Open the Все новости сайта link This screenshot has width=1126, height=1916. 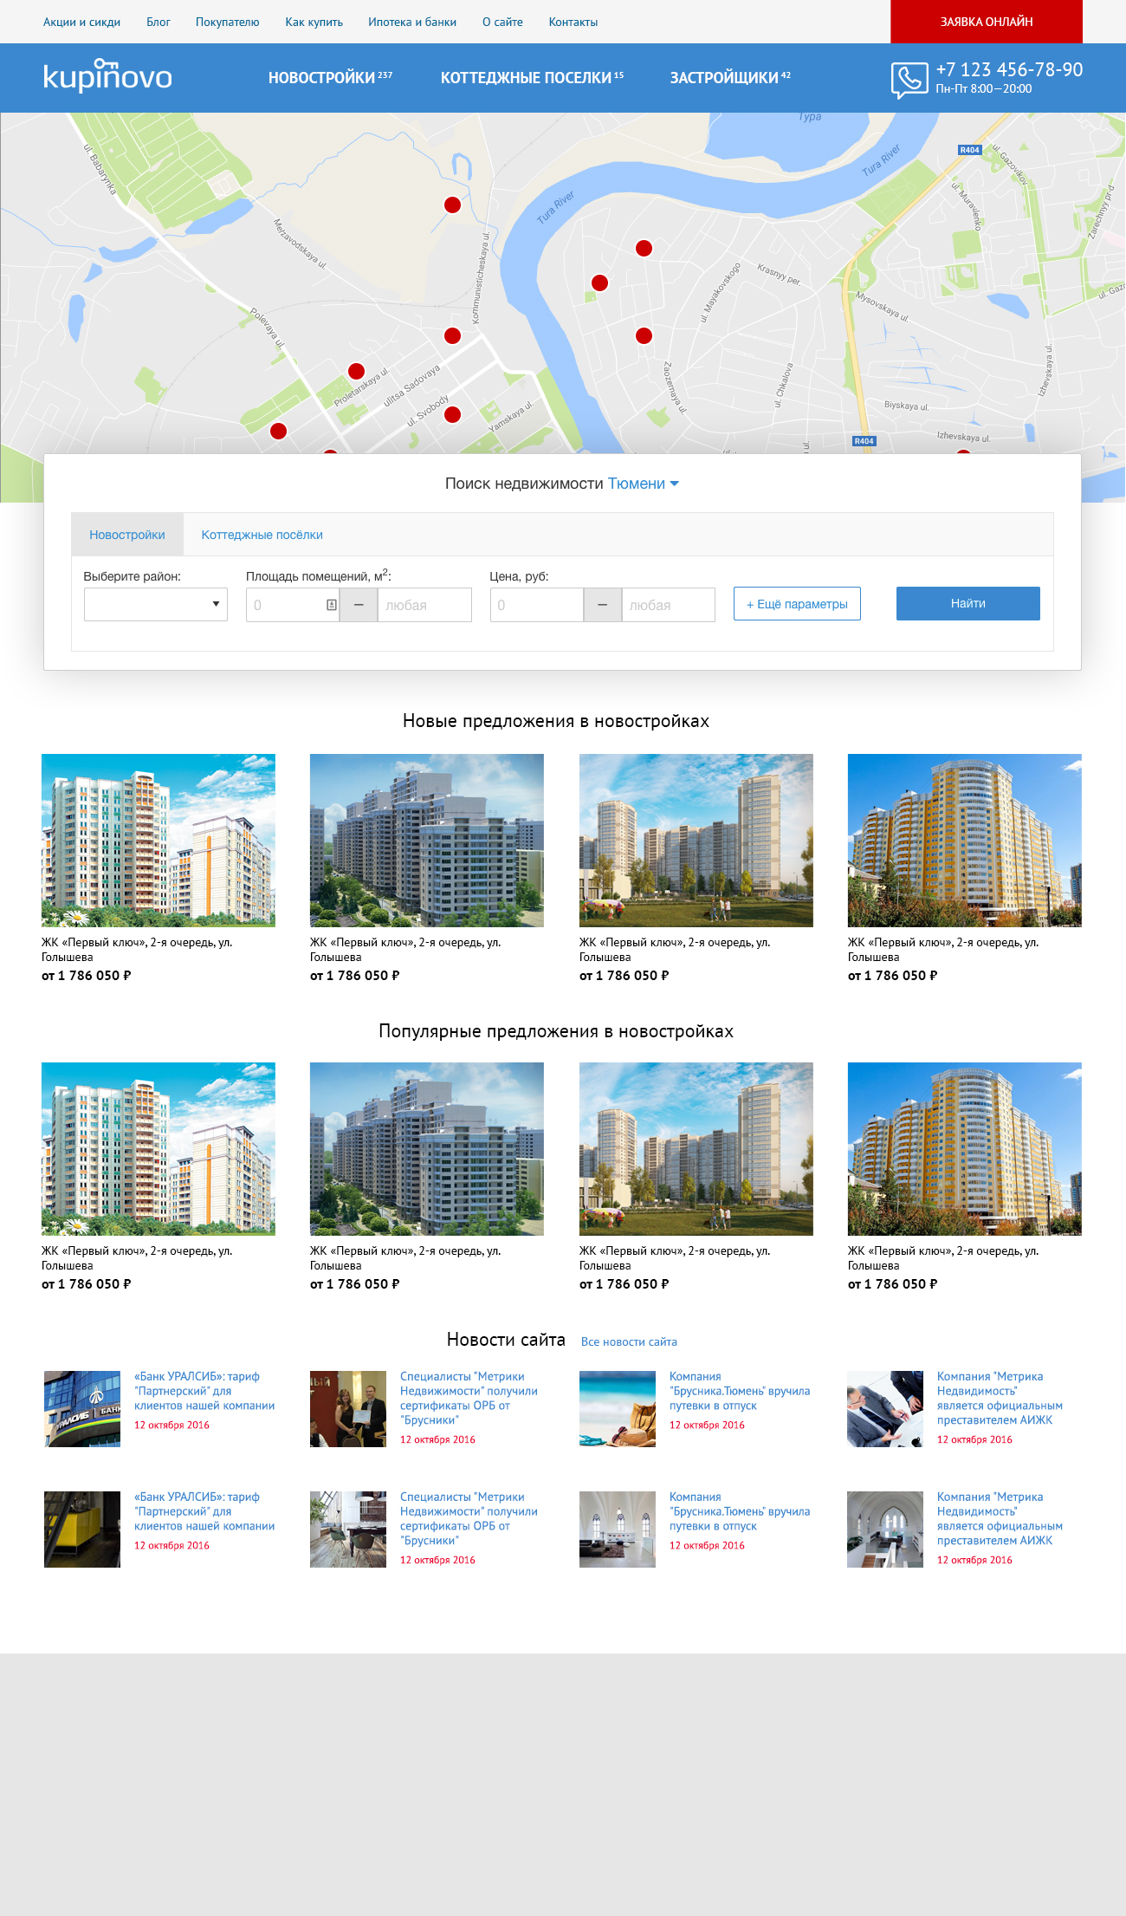pos(629,1341)
